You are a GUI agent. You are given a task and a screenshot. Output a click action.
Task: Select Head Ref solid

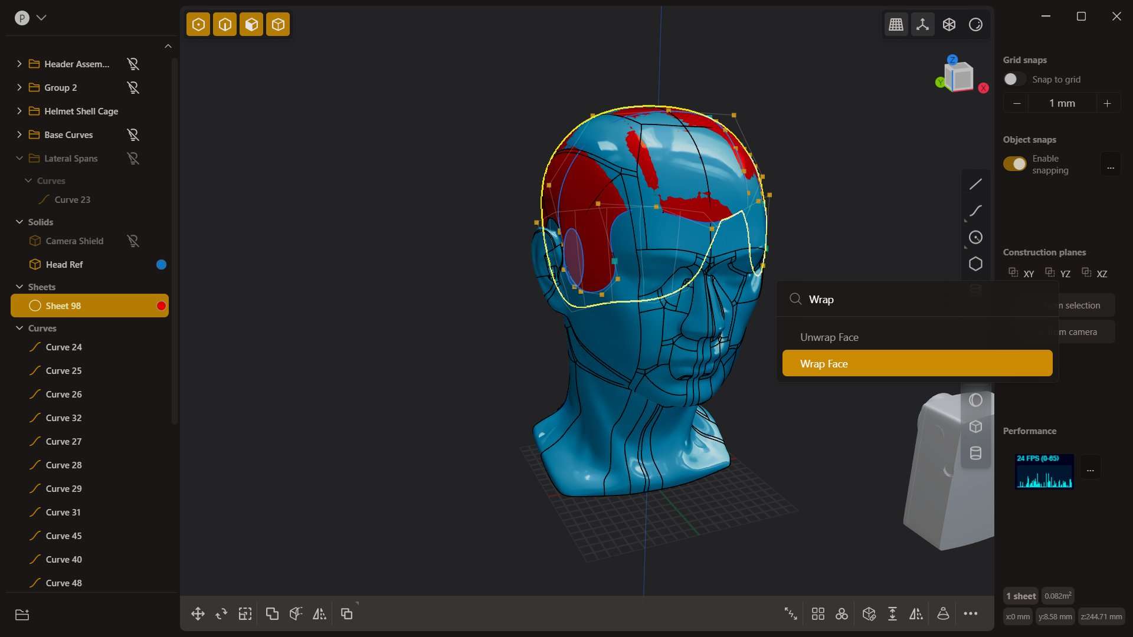click(64, 264)
